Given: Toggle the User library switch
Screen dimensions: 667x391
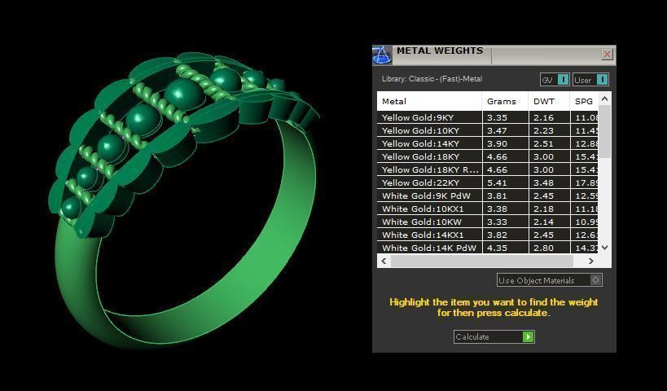Looking at the screenshot, I should tap(591, 80).
